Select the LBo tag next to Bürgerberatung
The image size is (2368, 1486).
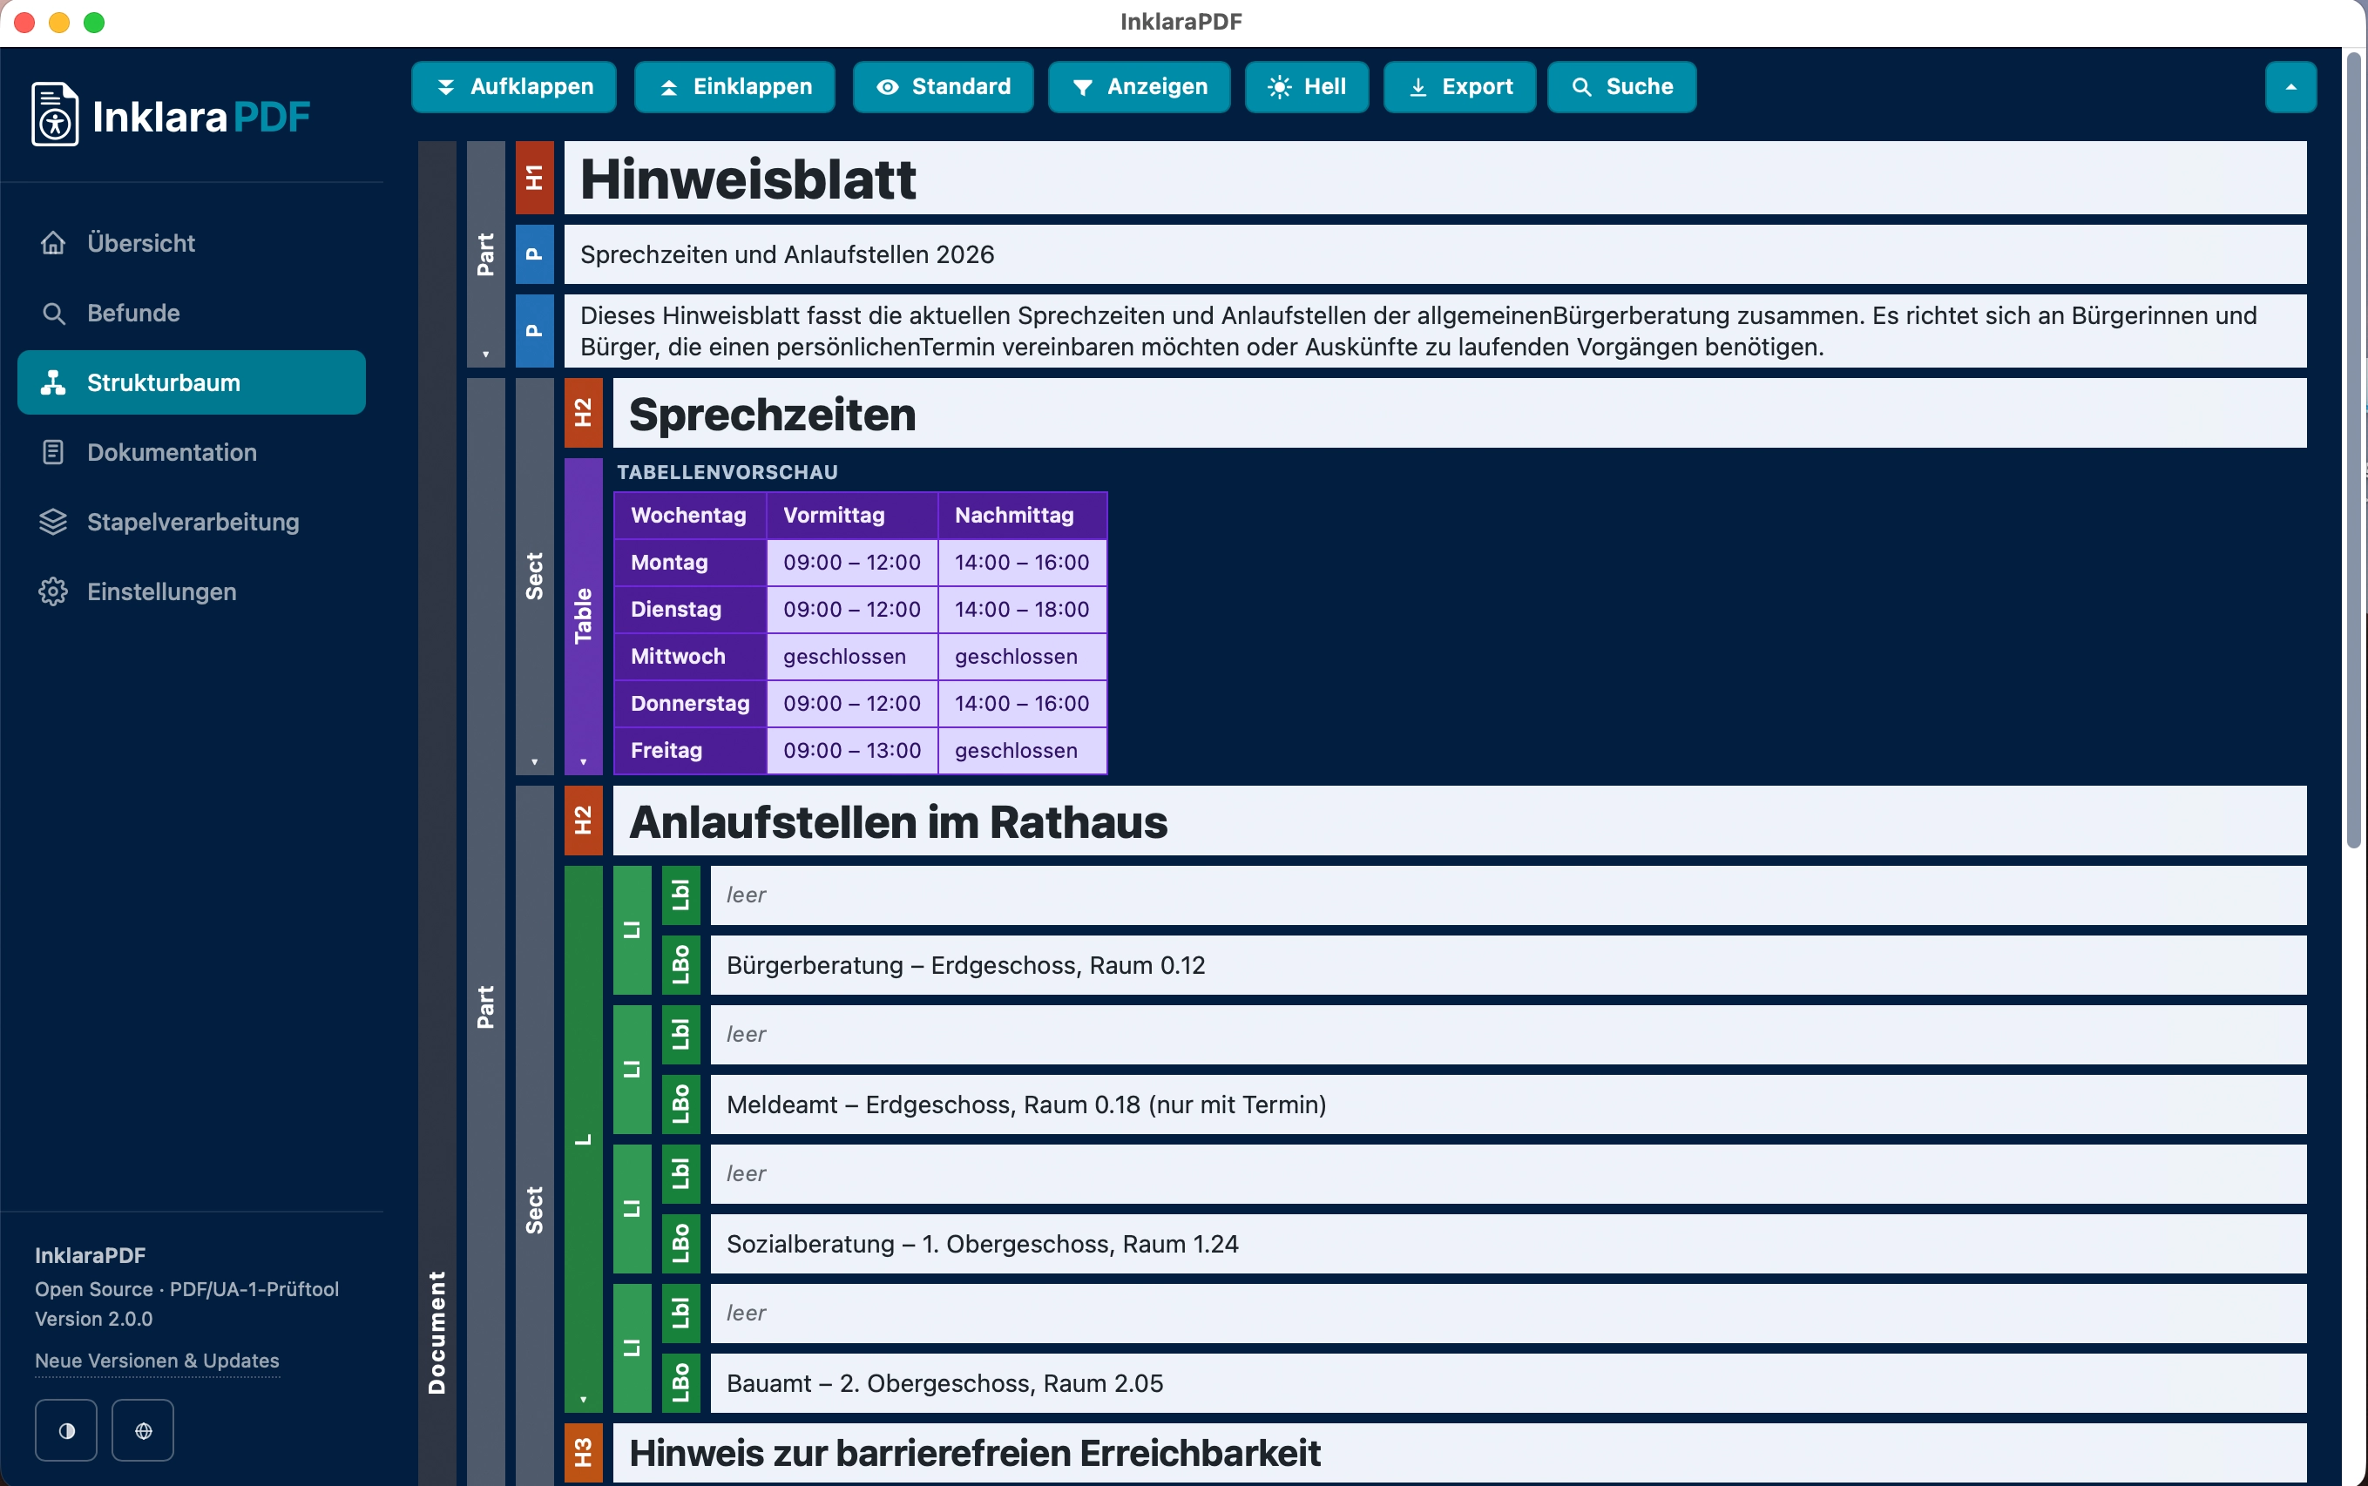click(x=680, y=965)
